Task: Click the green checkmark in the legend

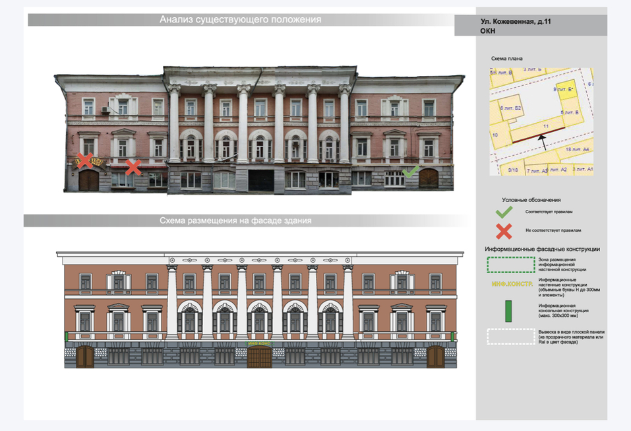Action: (x=504, y=212)
